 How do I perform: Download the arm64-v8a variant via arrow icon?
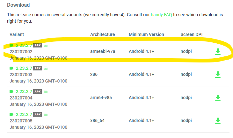tap(218, 98)
